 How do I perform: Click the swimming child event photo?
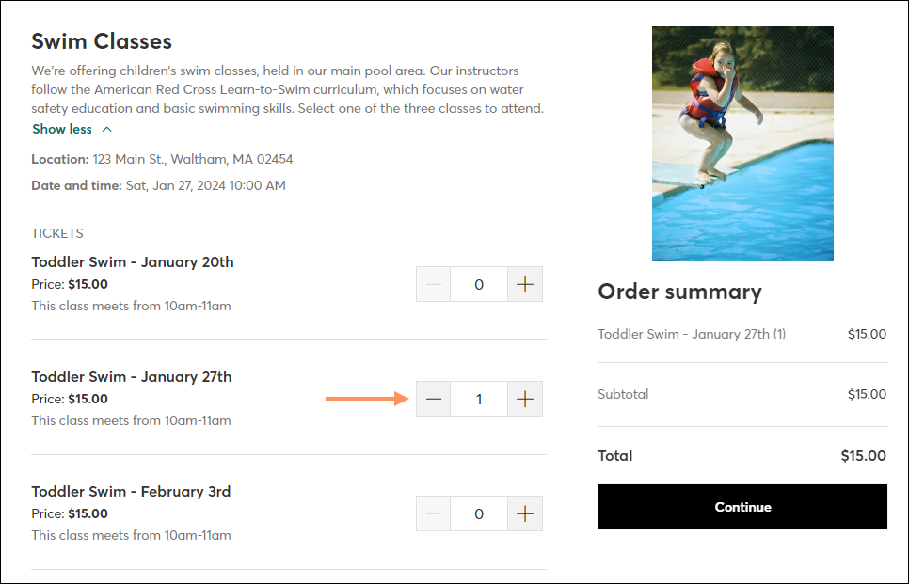pyautogui.click(x=742, y=144)
